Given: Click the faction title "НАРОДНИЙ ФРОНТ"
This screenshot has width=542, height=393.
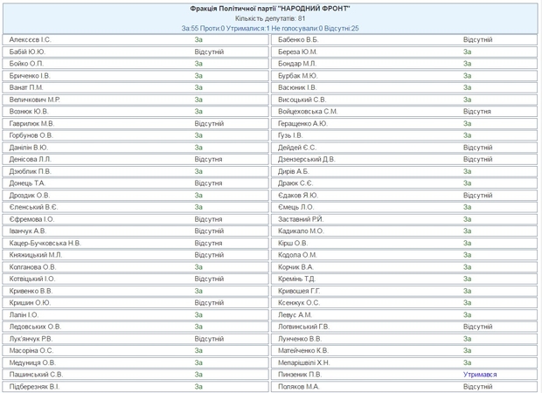Looking at the screenshot, I should (x=270, y=7).
